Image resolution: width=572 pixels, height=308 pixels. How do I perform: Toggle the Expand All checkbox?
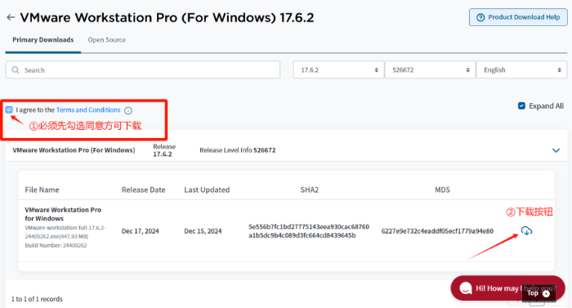[x=521, y=106]
